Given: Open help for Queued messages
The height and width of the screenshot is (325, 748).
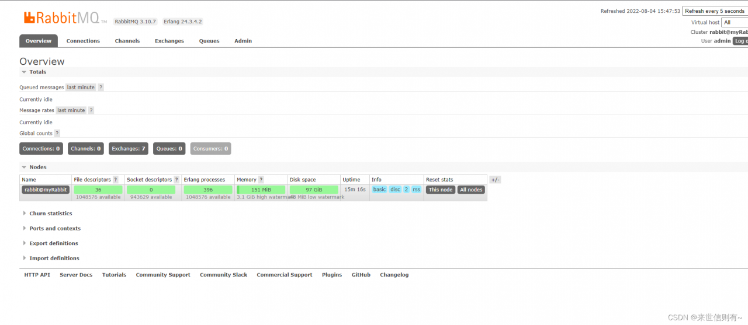Looking at the screenshot, I should [101, 88].
